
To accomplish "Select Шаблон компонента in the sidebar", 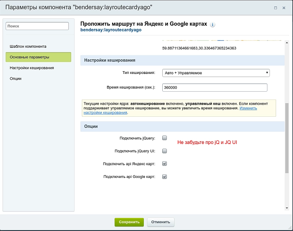I will coord(28,46).
